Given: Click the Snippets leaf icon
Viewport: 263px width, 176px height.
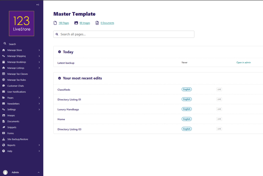Looking at the screenshot, I should 4,127.
